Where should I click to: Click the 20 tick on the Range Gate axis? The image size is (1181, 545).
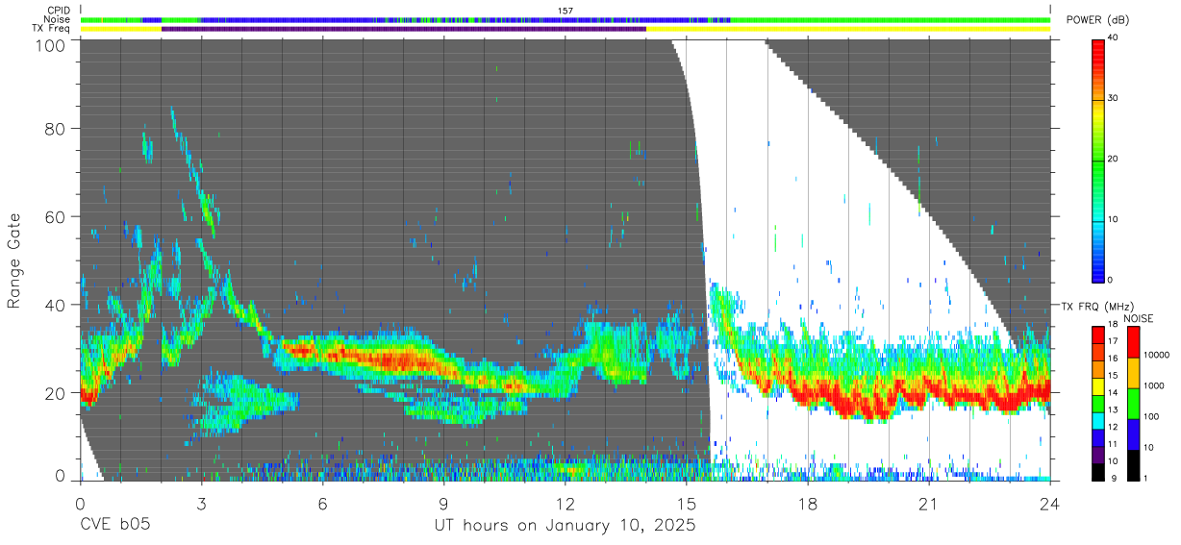57,393
